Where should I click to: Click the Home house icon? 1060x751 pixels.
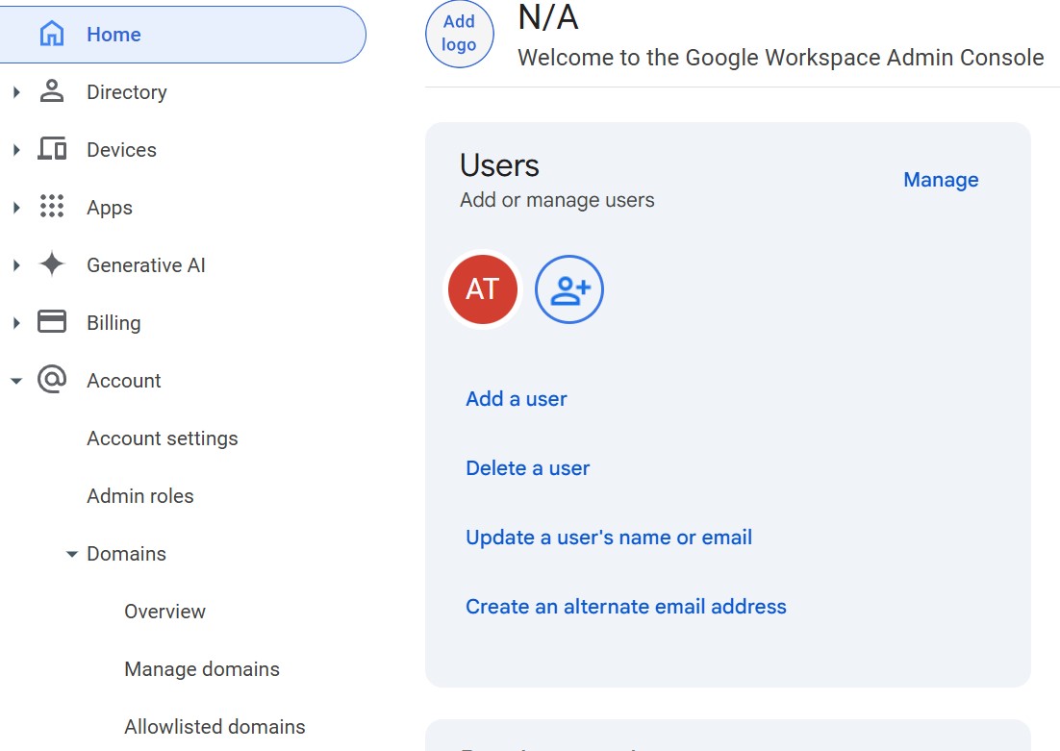pyautogui.click(x=51, y=35)
